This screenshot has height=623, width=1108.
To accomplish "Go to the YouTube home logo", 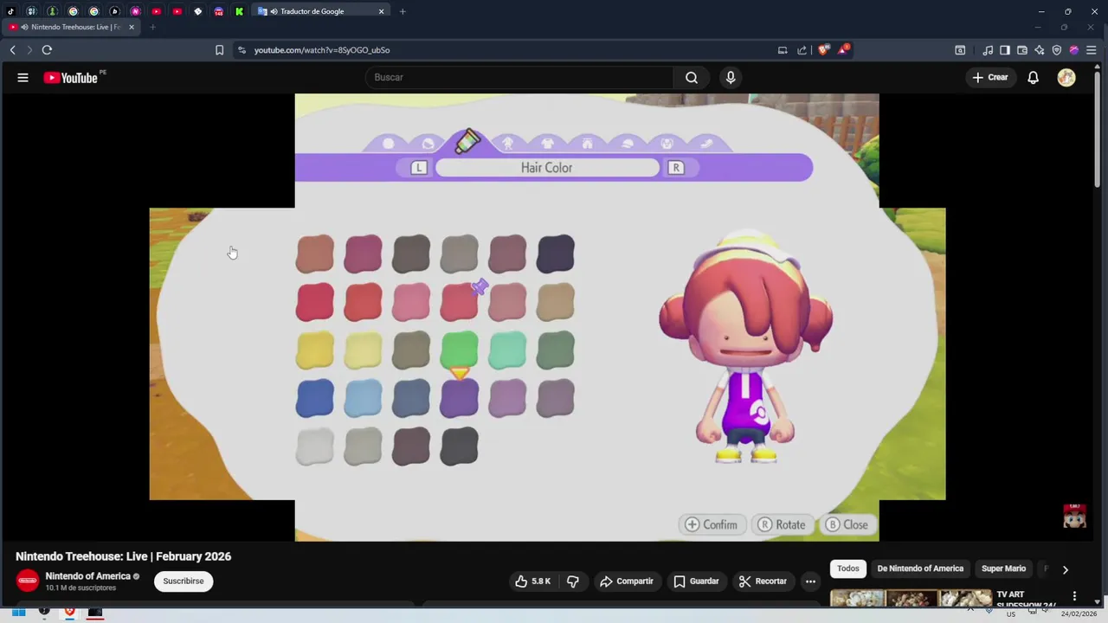I will [71, 78].
